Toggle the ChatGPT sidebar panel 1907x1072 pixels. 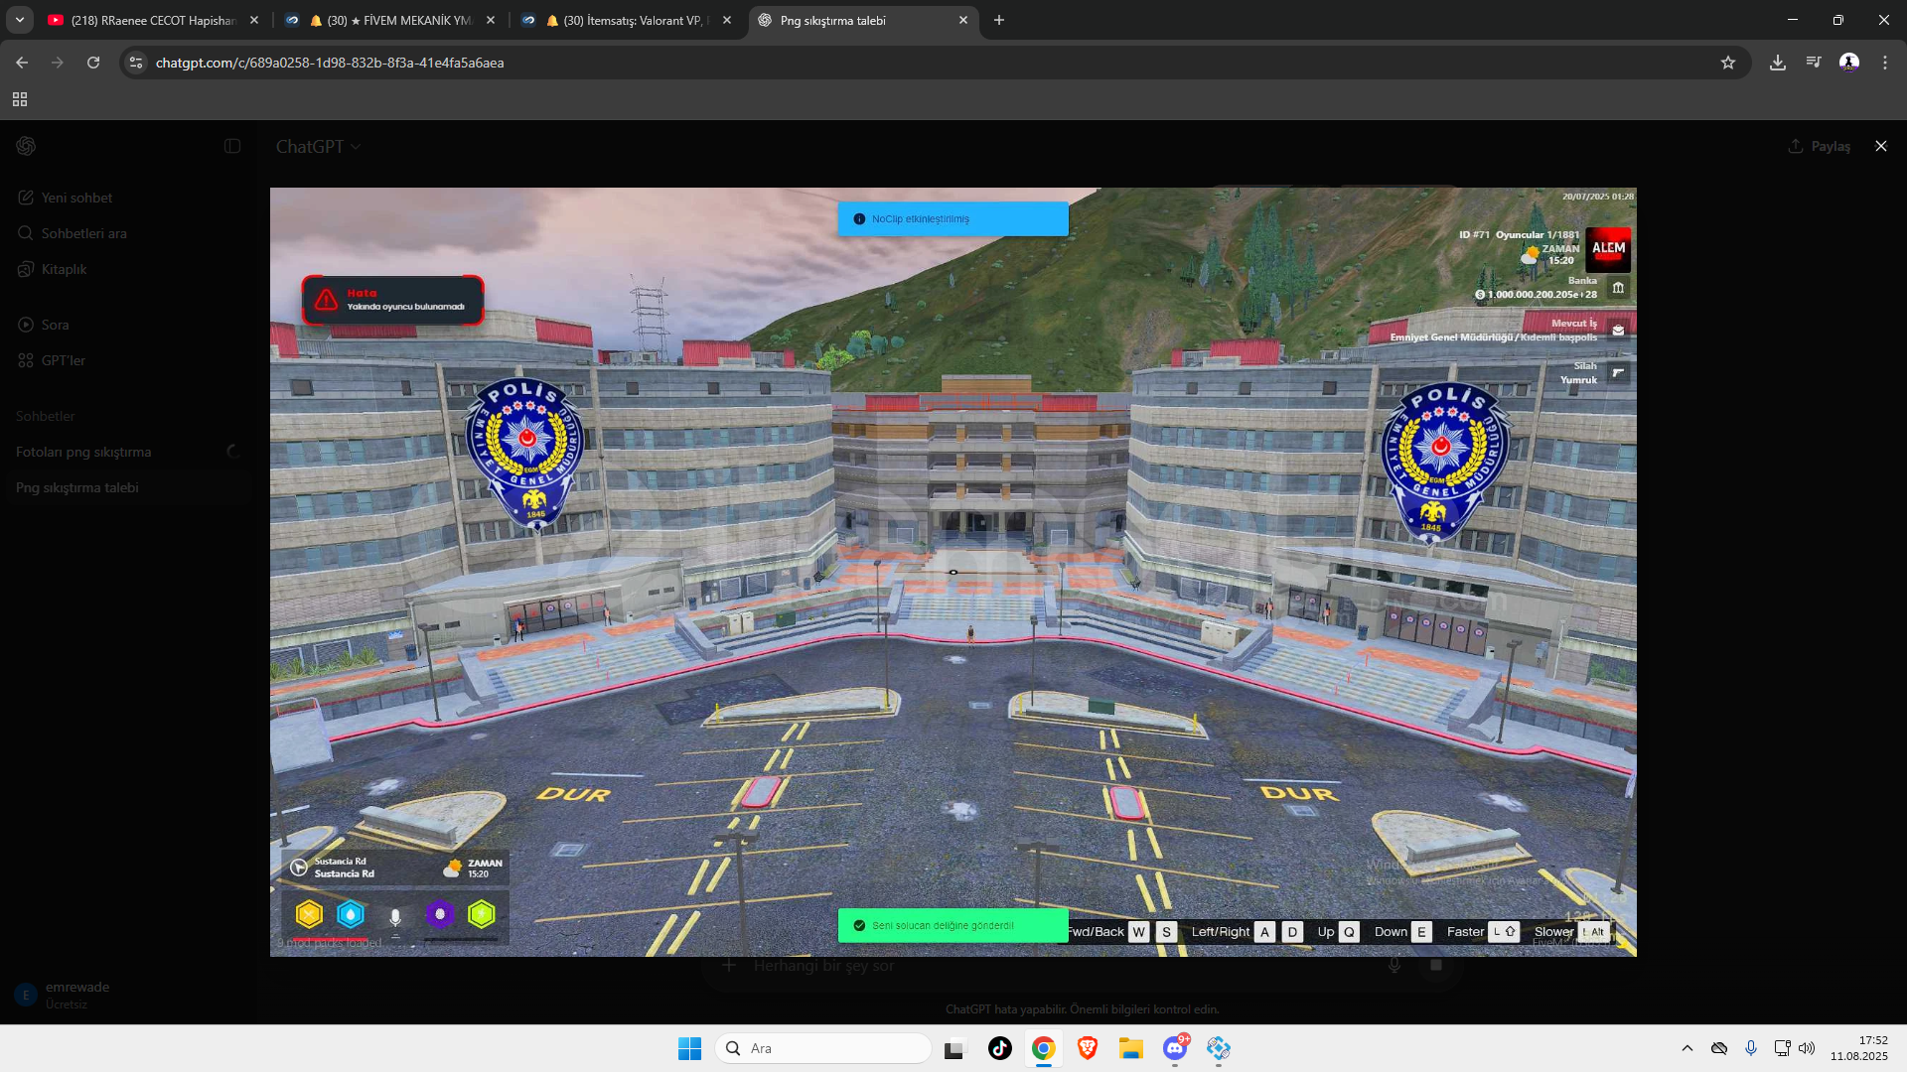(x=232, y=146)
